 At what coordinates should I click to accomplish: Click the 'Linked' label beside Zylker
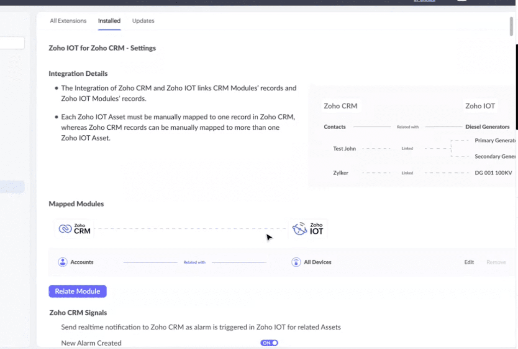click(407, 173)
